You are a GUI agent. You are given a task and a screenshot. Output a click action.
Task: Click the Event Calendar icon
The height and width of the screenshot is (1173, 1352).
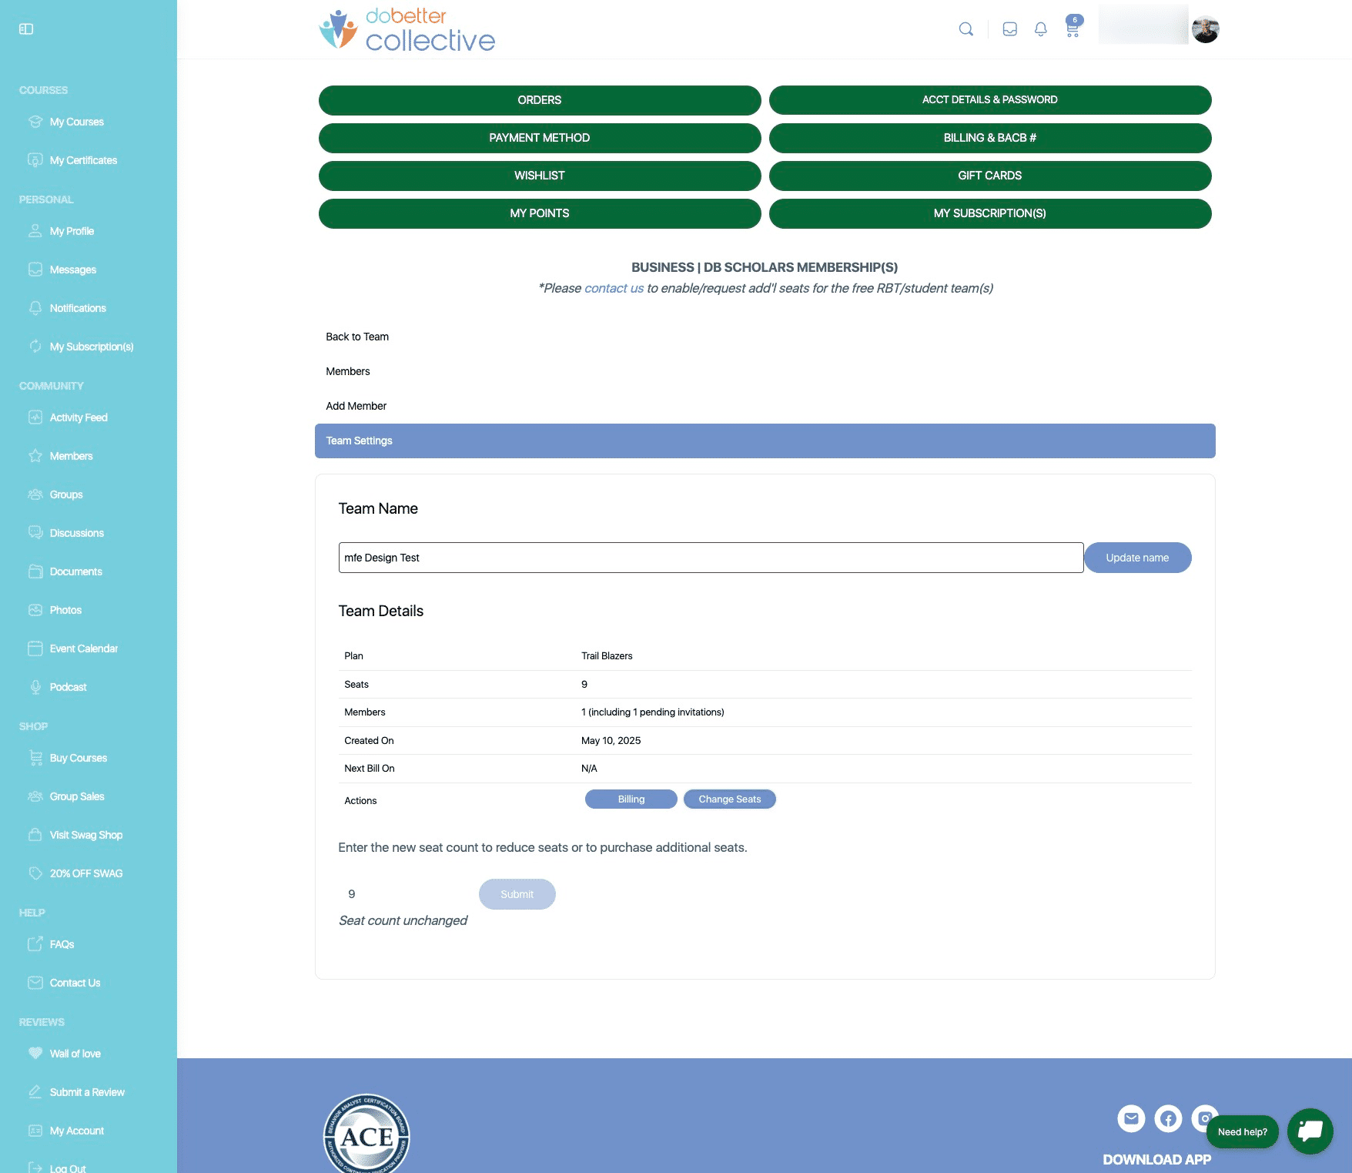pyautogui.click(x=35, y=649)
